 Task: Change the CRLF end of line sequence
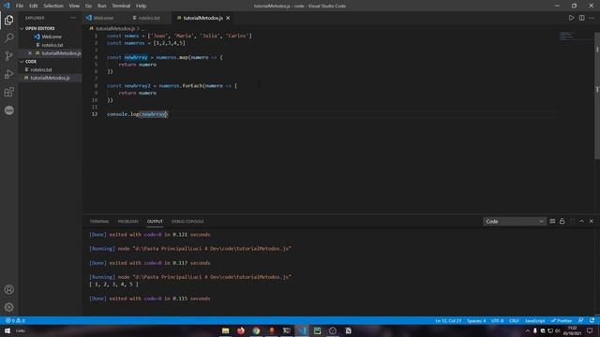(x=514, y=320)
